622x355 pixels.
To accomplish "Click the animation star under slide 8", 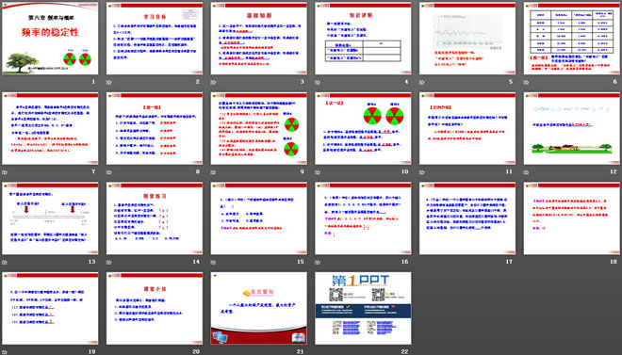I will coord(108,172).
